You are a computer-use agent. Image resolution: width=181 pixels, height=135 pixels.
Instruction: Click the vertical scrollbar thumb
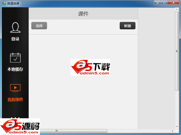[177, 51]
